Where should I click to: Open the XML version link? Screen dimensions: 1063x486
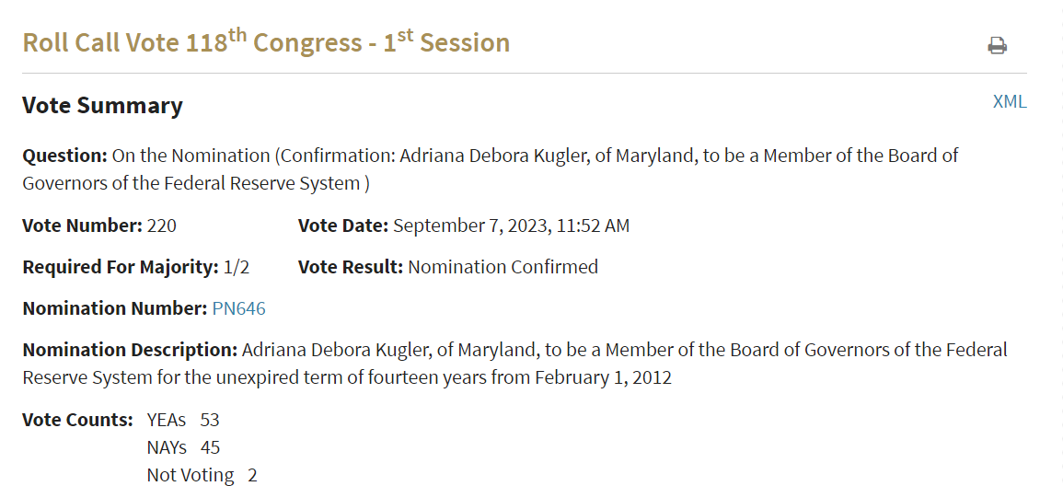[1010, 101]
